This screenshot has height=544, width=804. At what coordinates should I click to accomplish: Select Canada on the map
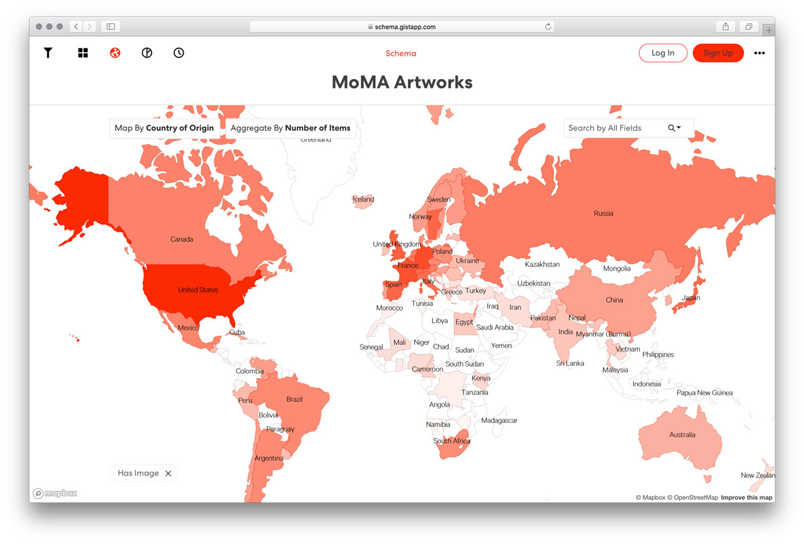coord(182,239)
